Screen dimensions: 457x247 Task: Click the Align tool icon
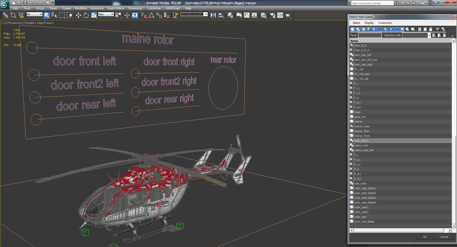[221, 15]
